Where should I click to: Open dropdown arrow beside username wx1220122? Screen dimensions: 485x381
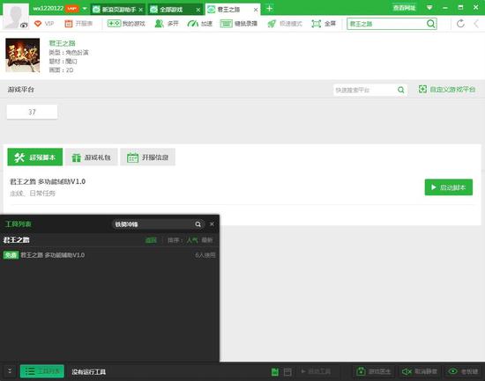(85, 9)
